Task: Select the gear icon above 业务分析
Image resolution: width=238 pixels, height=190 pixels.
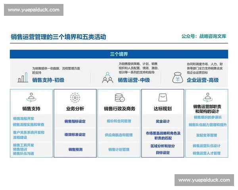Action: click(75, 97)
